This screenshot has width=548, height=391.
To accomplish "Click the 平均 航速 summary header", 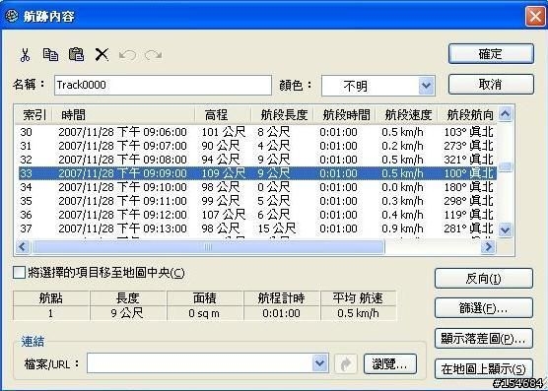I will [358, 298].
